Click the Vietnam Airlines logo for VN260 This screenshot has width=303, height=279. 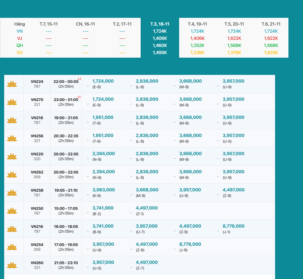(x=12, y=265)
